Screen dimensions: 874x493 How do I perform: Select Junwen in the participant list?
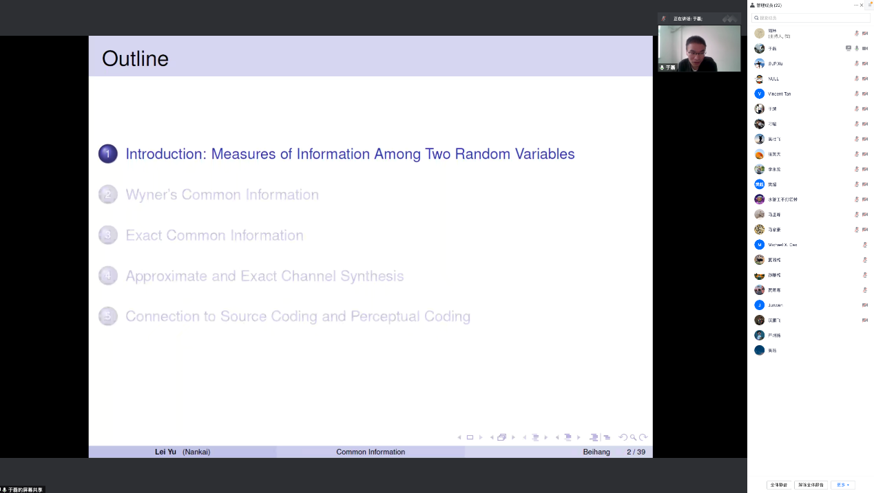click(x=776, y=305)
